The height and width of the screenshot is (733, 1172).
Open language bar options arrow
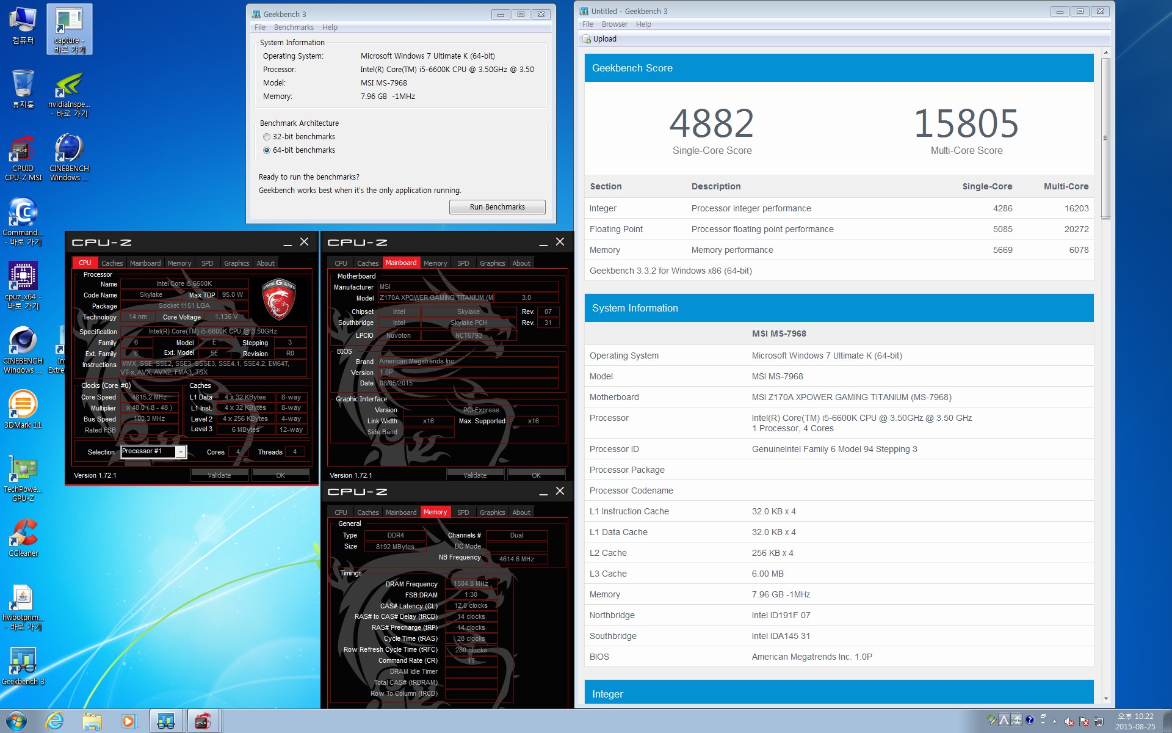coord(1043,723)
